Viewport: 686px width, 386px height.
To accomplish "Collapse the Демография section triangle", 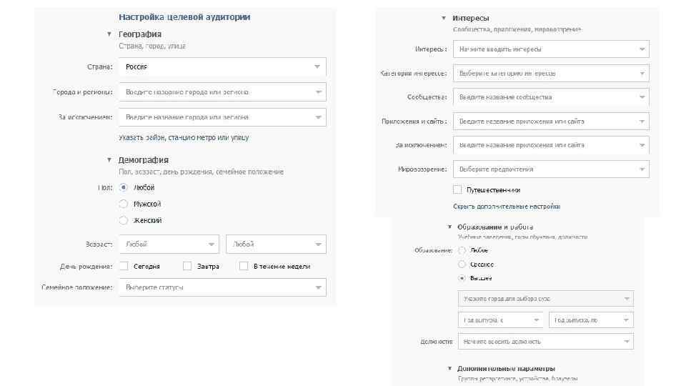I will (x=109, y=160).
